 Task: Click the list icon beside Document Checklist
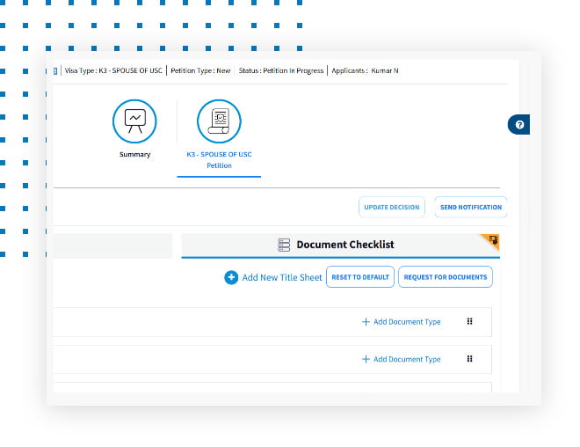(284, 245)
